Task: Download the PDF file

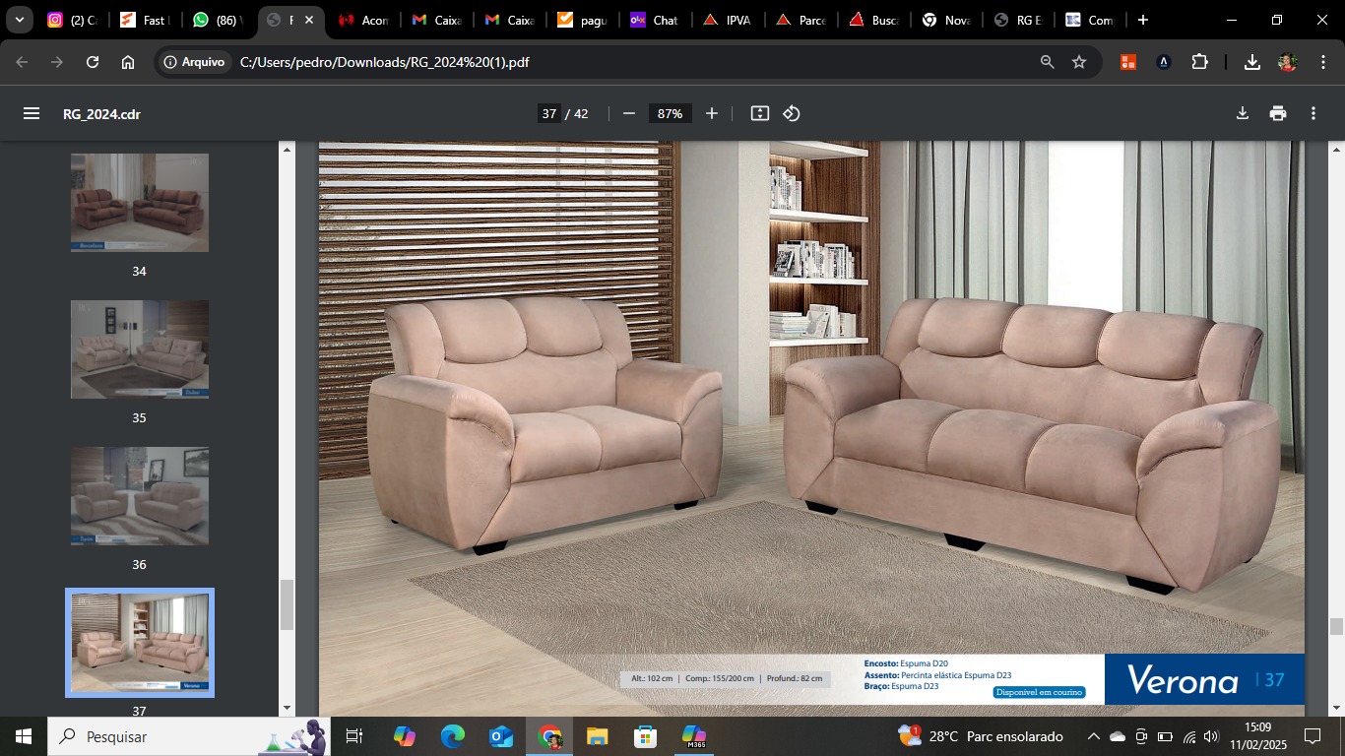Action: click(1243, 113)
